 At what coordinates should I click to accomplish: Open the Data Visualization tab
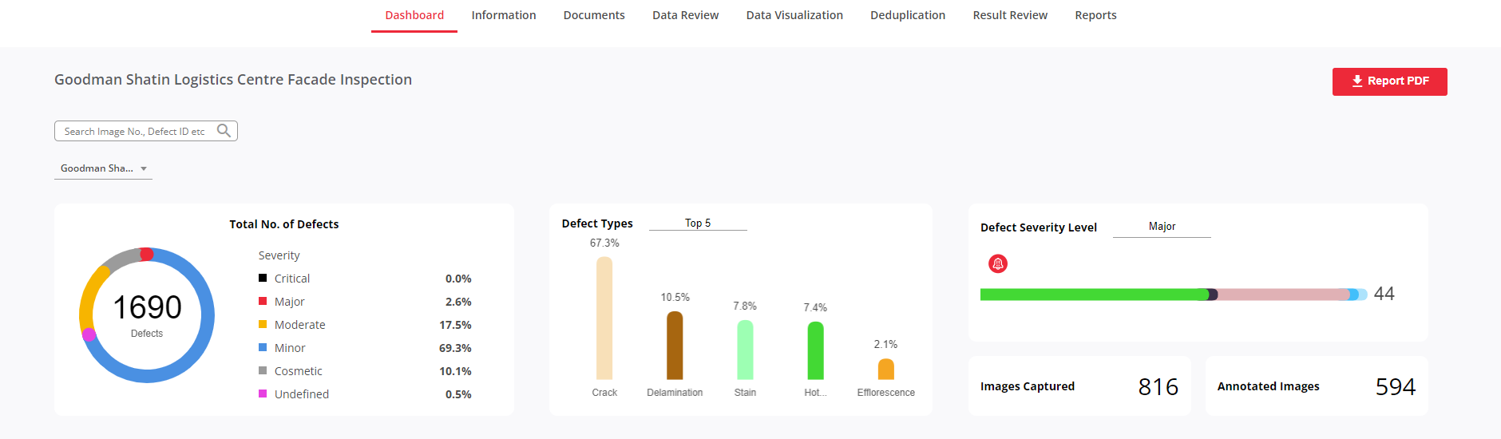coord(794,15)
